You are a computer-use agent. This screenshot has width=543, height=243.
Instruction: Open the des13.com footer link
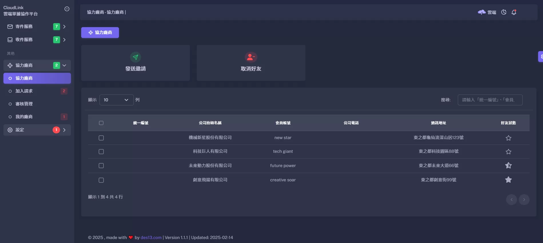click(151, 238)
